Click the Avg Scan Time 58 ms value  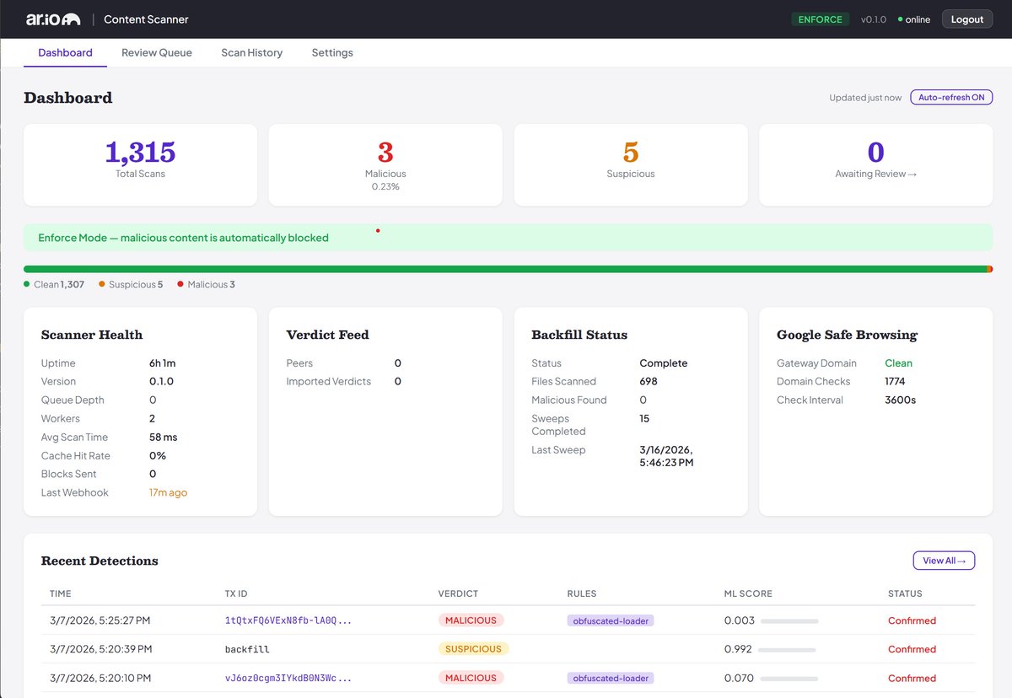tap(164, 438)
